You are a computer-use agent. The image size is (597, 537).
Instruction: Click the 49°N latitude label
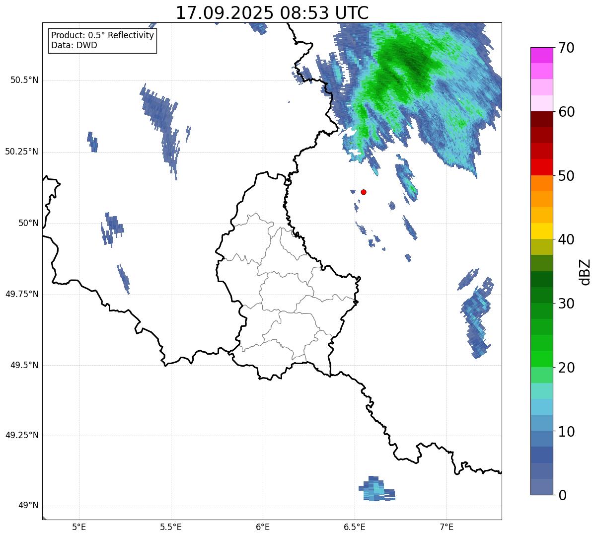(28, 506)
